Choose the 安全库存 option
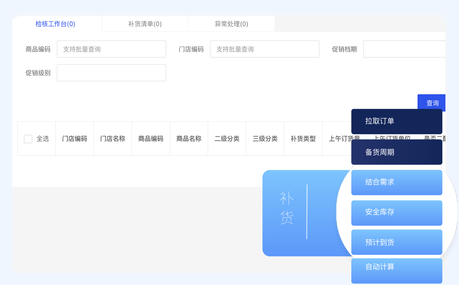 click(x=396, y=213)
